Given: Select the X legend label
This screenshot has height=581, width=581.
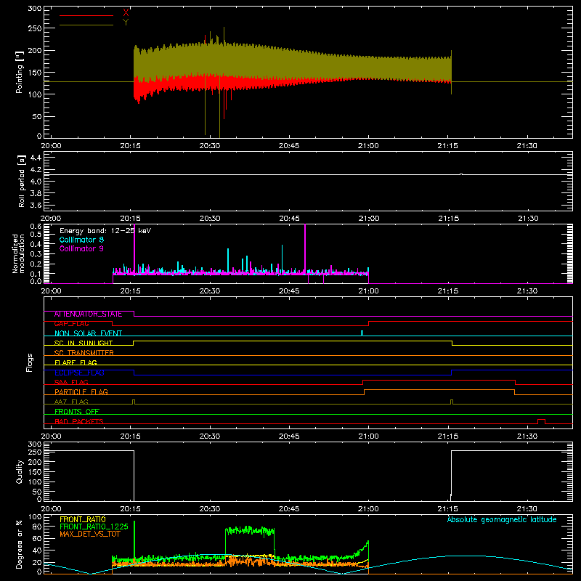Looking at the screenshot, I should tap(126, 13).
